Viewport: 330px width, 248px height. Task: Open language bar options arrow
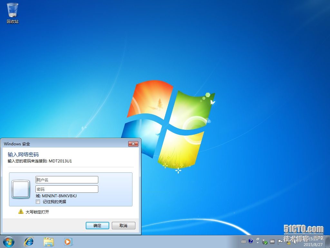257,243
